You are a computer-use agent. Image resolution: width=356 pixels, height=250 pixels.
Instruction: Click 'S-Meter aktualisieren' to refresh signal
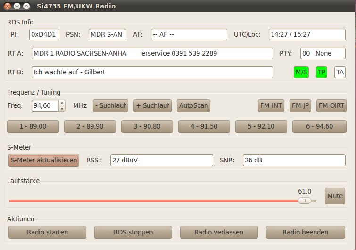[44, 160]
